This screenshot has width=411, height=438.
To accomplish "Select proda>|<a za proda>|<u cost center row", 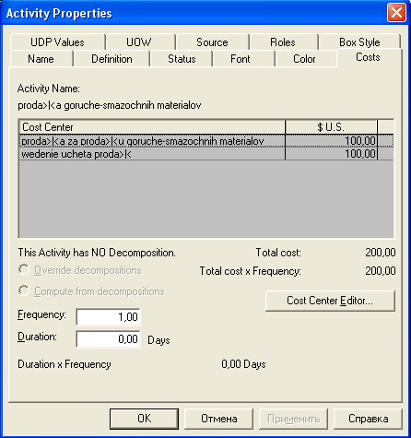I will pyautogui.click(x=206, y=141).
